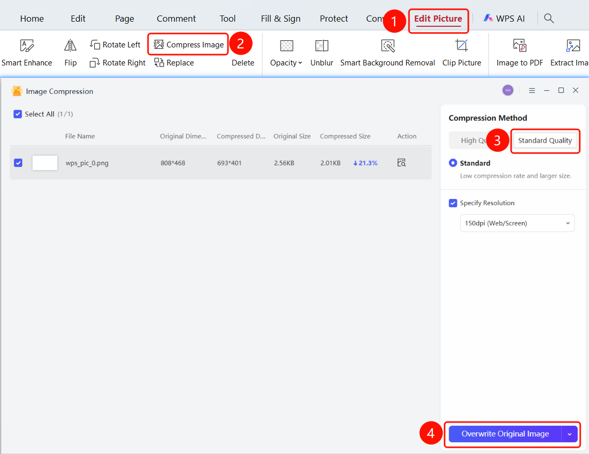
Task: Click the Flip image icon
Action: (x=70, y=45)
